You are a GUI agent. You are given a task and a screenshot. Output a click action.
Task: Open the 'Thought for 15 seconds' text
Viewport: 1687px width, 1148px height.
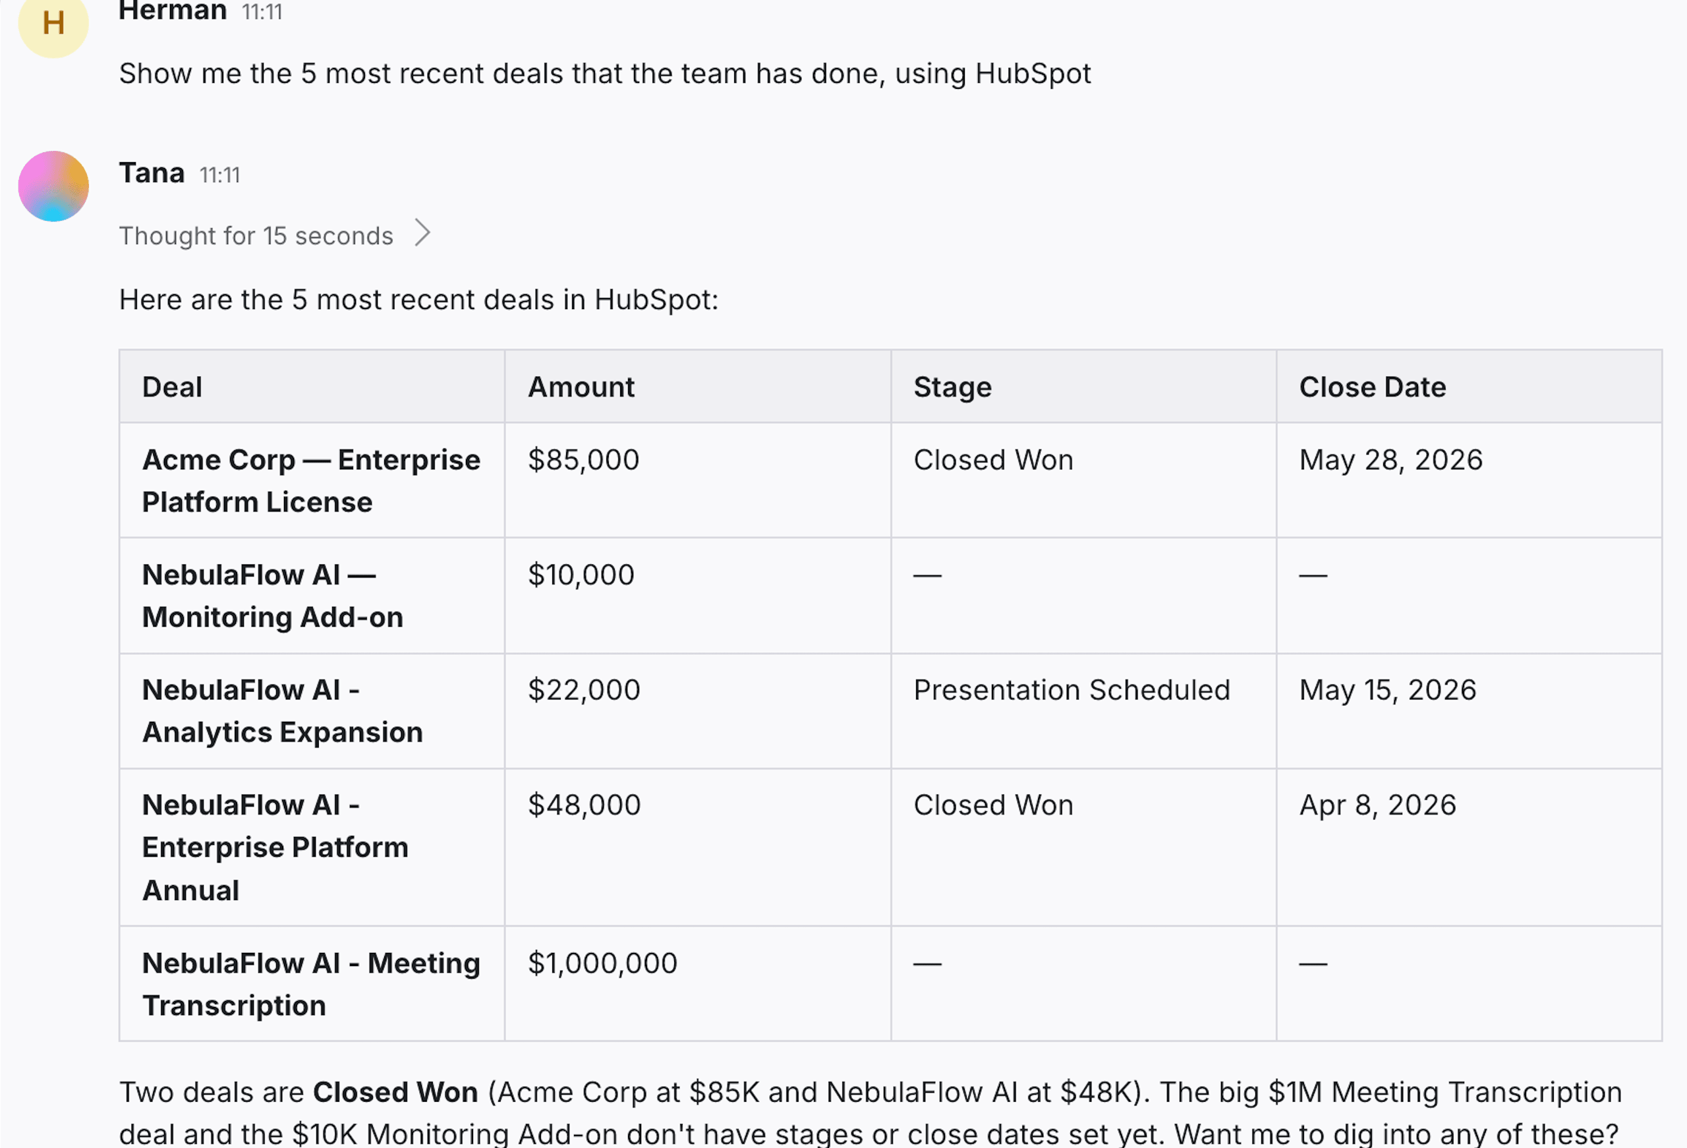[x=256, y=235]
